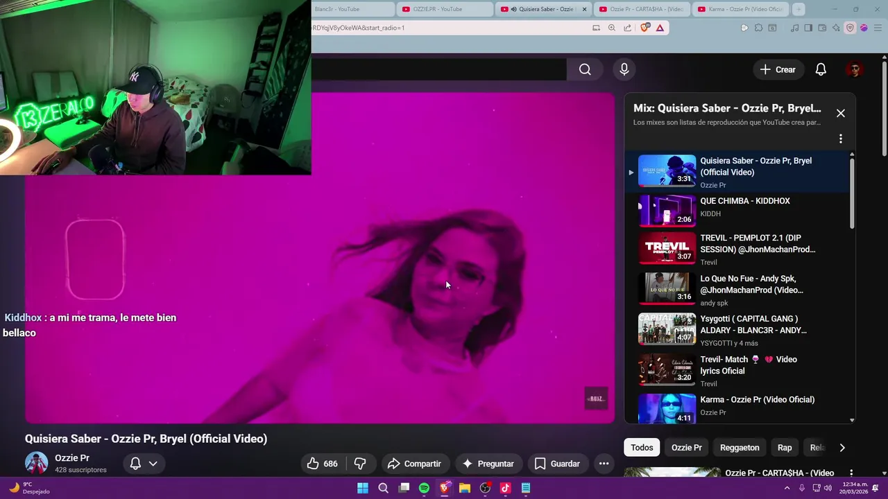Click Brave Rewards triangle icon
This screenshot has width=888, height=499.
coord(660,28)
